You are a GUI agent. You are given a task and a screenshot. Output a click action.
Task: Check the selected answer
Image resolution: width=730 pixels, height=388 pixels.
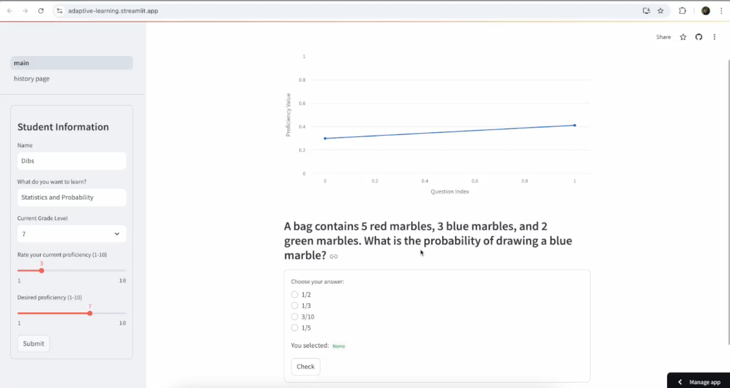(305, 366)
